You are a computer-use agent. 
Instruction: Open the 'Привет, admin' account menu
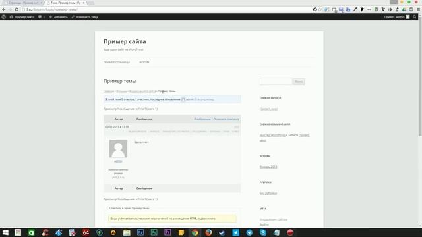click(397, 17)
